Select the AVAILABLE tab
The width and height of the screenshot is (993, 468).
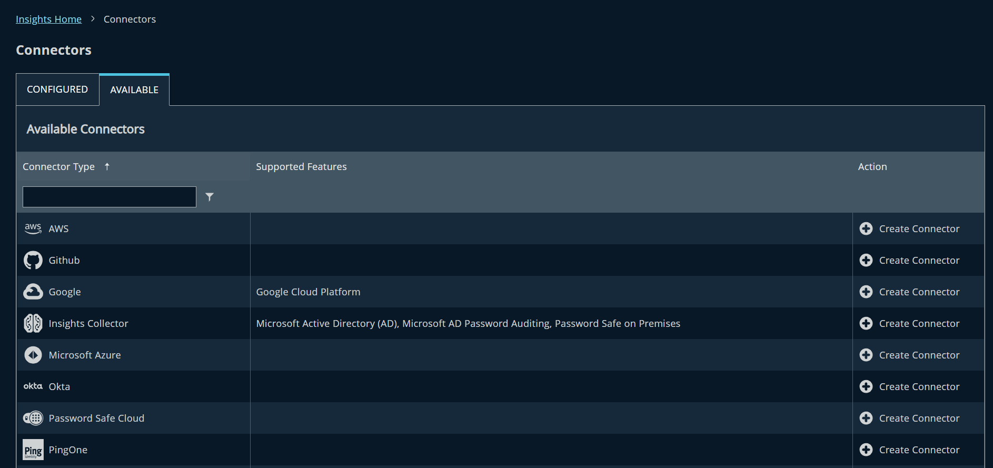(134, 90)
